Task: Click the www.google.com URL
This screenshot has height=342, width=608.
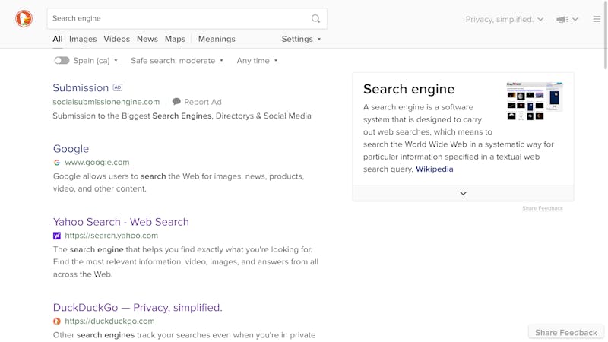Action: click(97, 162)
